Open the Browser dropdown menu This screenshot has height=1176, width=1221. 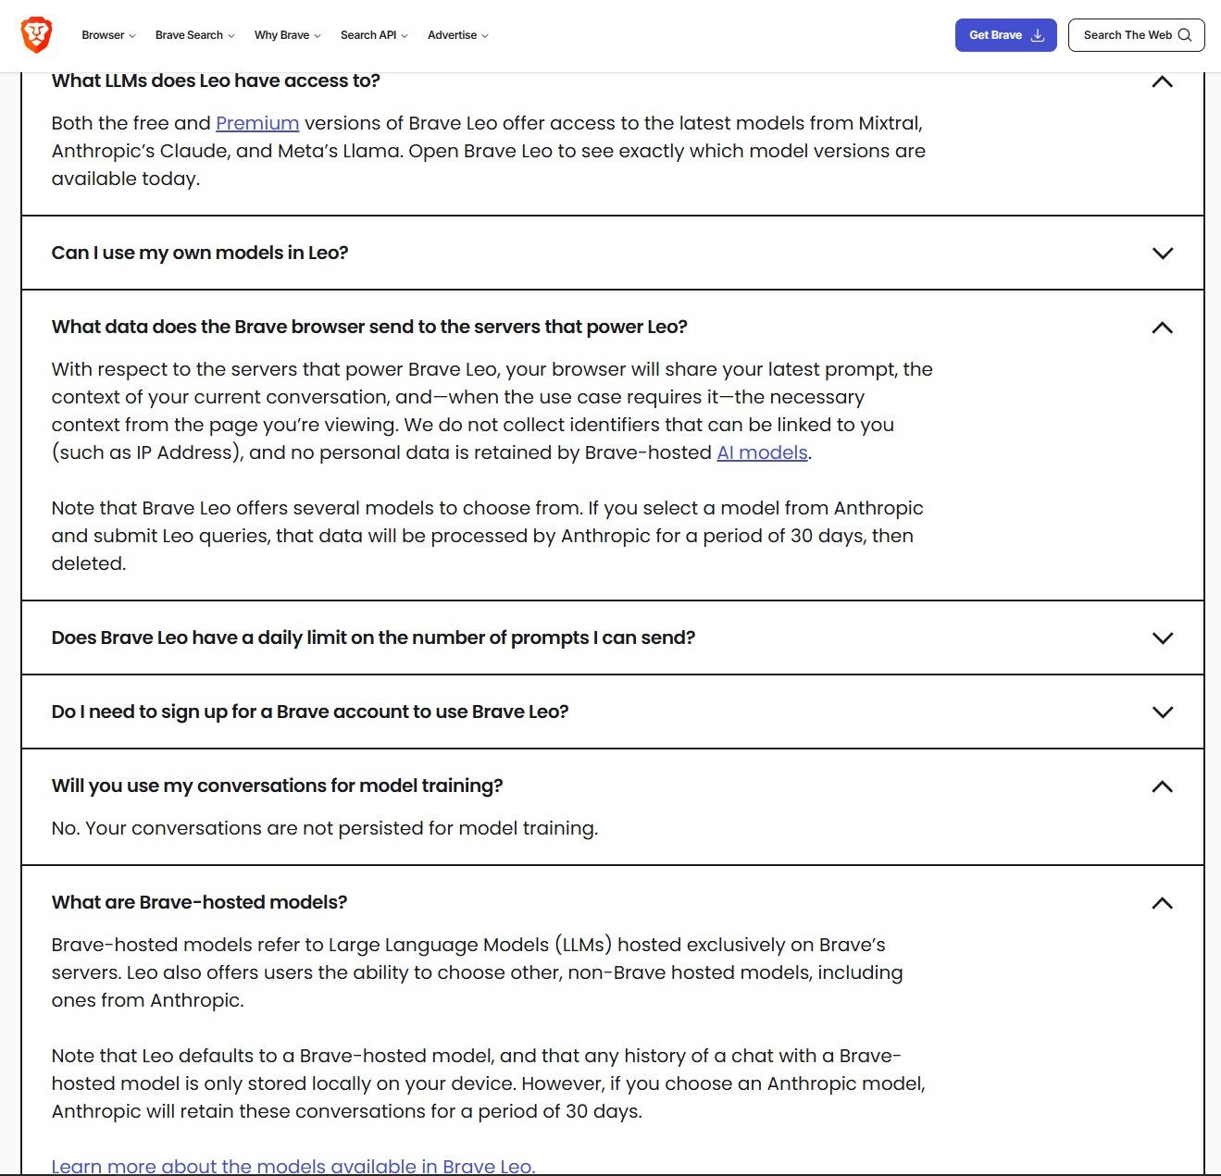(x=108, y=35)
